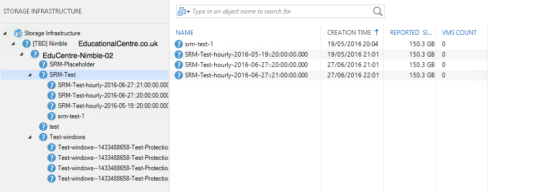Click the sort arrow next to CREATION TIME

tap(376, 32)
